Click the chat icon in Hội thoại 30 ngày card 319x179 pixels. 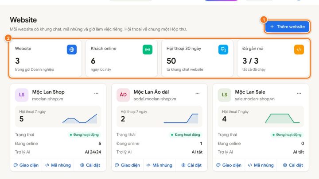223,50
